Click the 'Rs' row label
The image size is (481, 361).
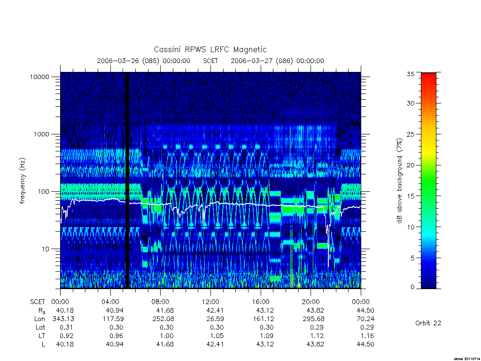[41, 311]
